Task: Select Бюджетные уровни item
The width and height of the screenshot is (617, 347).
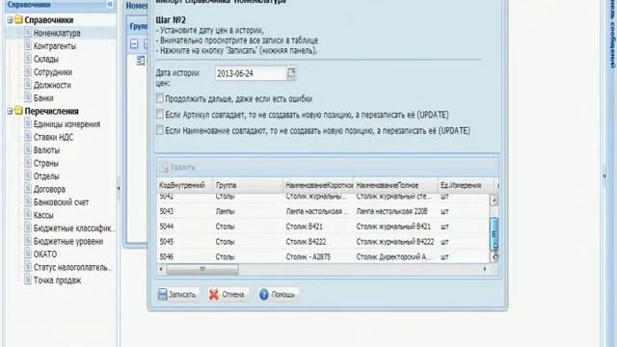Action: (x=68, y=241)
